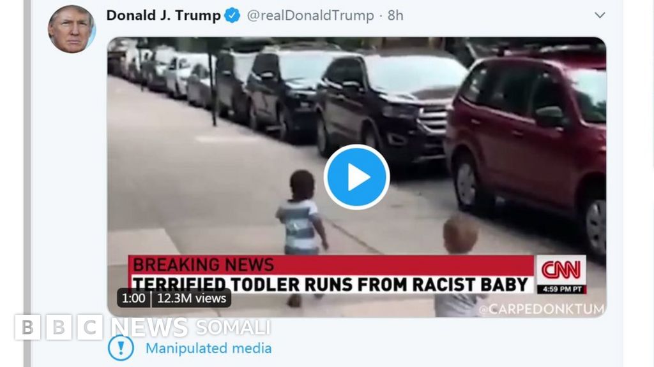
Task: Click the 4:59 PM PT time tag
Action: [561, 289]
